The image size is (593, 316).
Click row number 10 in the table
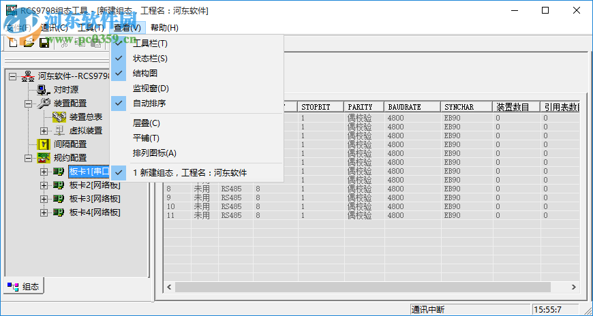point(171,207)
